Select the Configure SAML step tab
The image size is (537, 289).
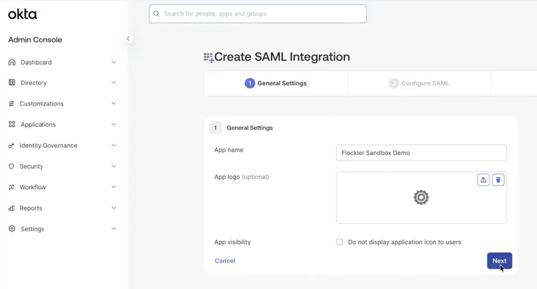(419, 83)
